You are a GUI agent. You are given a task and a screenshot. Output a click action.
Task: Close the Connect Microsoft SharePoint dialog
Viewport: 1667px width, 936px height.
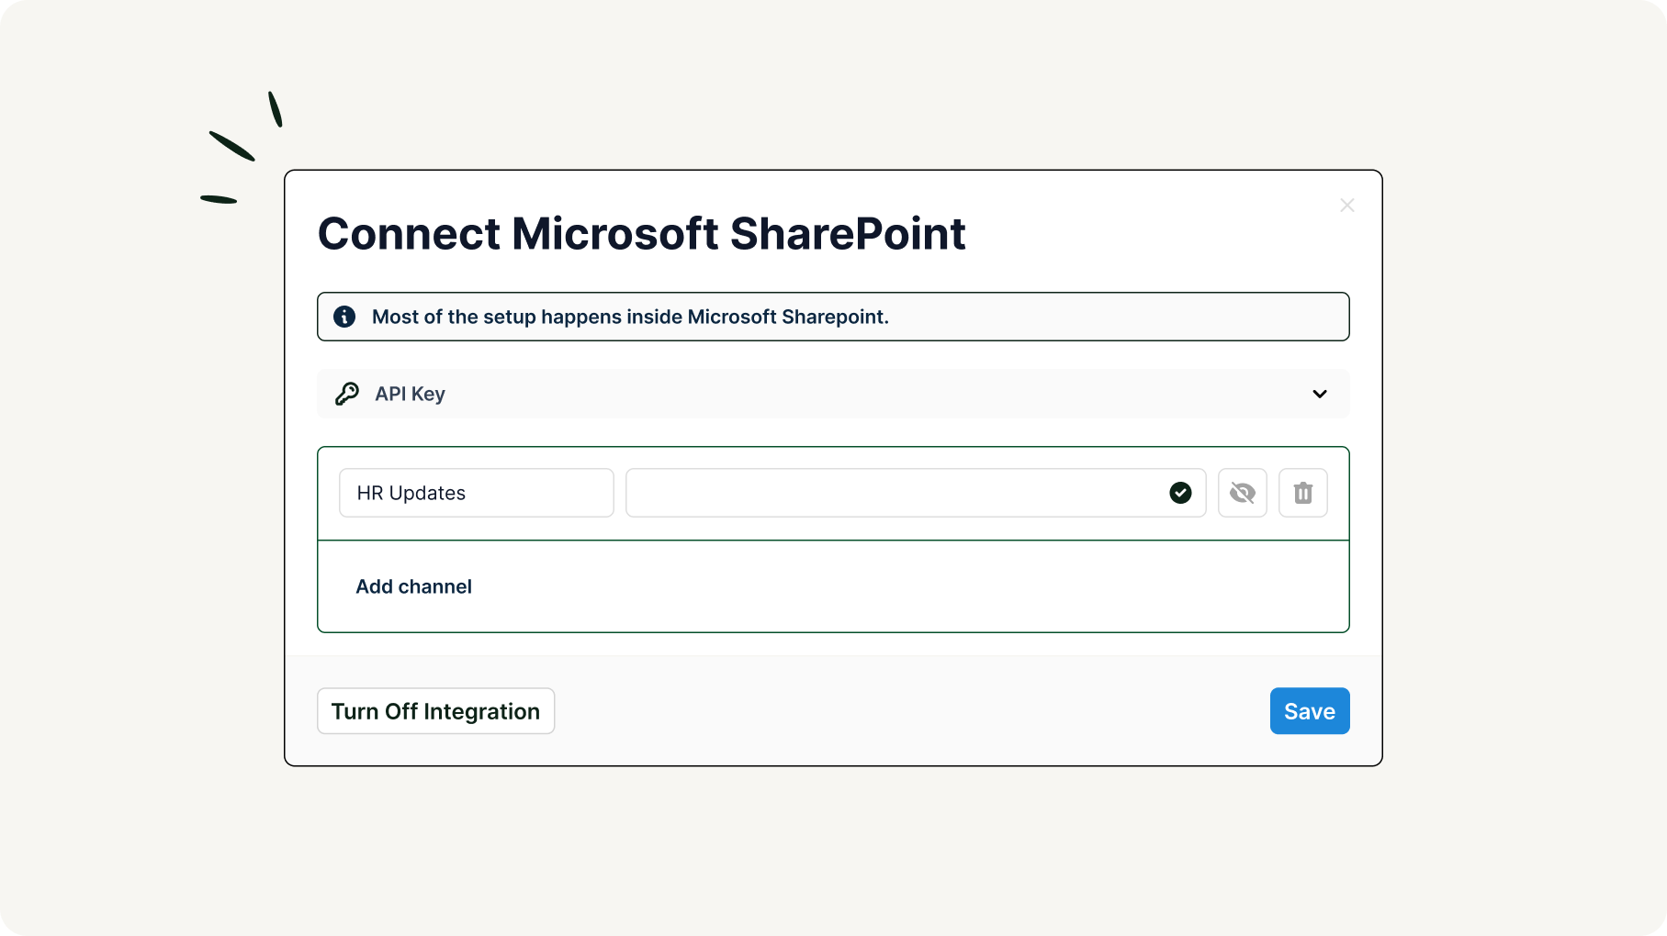point(1347,206)
